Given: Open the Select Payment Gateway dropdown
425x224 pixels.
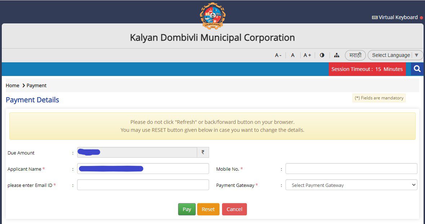Looking at the screenshot, I should [x=351, y=185].
